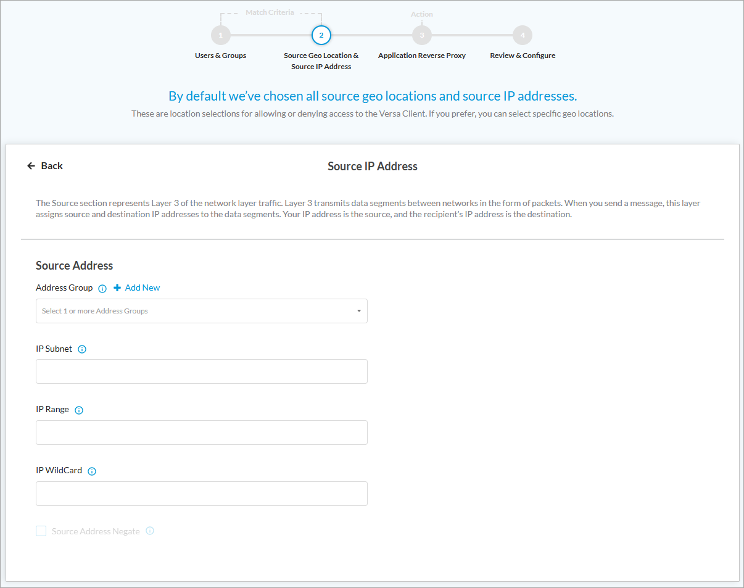The image size is (744, 588).
Task: Focus the IP Subnet input field
Action: (202, 371)
